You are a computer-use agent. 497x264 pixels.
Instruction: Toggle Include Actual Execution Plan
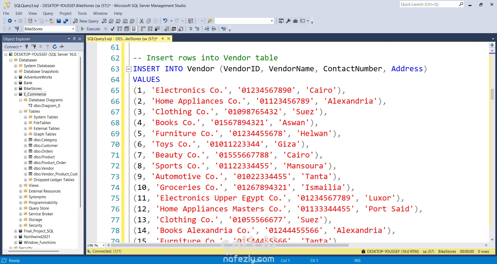(x=143, y=29)
